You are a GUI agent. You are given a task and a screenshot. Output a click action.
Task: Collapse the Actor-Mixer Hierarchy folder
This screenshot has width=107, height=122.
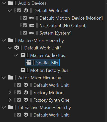click(x=4, y=78)
